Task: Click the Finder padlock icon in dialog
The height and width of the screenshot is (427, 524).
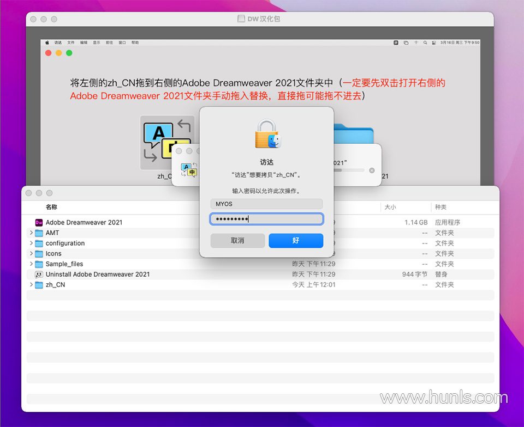Action: coord(267,134)
